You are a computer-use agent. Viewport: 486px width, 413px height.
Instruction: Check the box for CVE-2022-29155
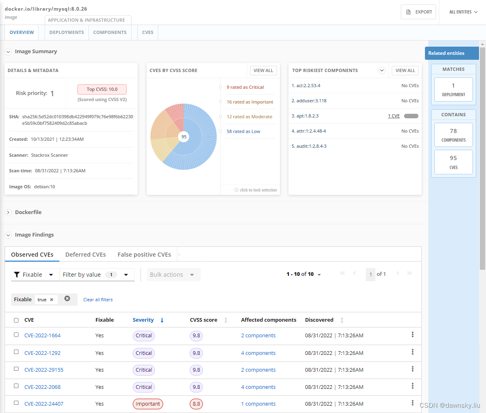[16, 369]
